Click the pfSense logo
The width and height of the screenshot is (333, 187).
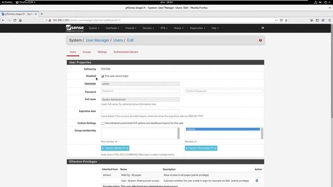(x=74, y=28)
